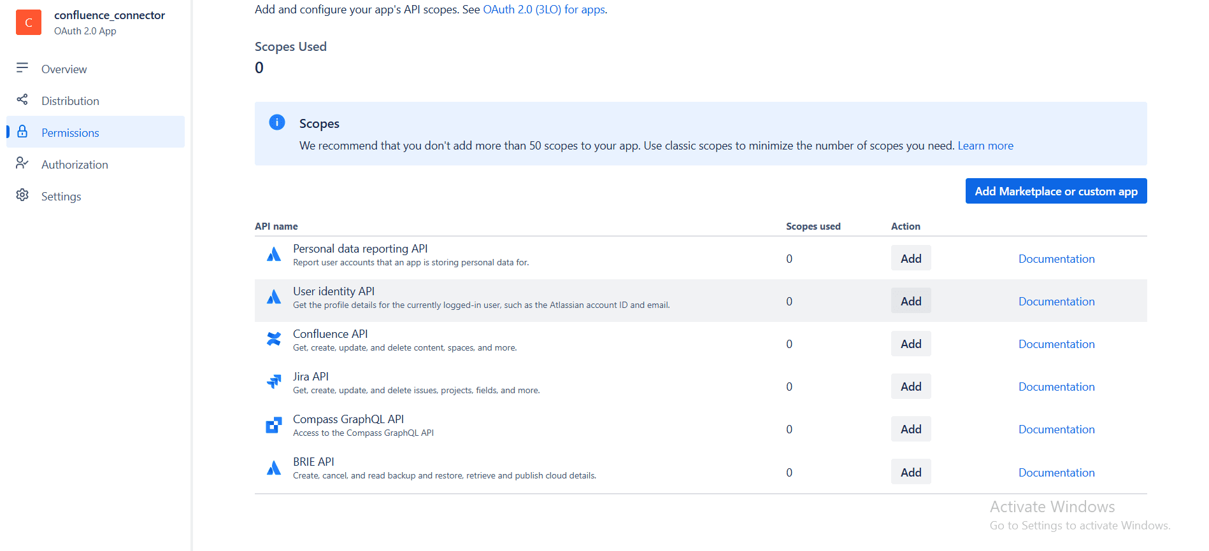
Task: Open Documentation for Personal data reporting API
Action: point(1056,259)
